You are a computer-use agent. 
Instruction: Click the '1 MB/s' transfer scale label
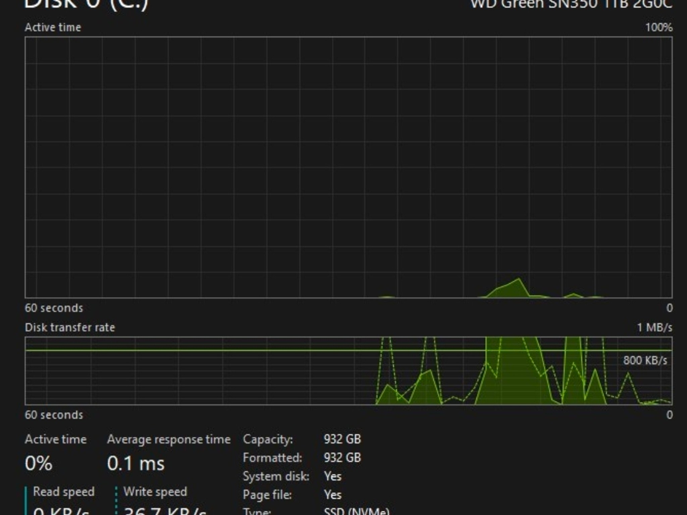click(655, 327)
